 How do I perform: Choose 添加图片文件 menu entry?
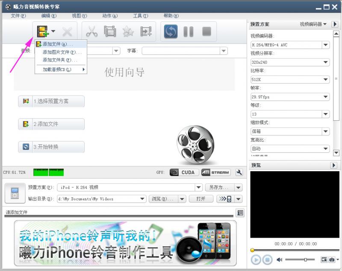tap(61, 52)
